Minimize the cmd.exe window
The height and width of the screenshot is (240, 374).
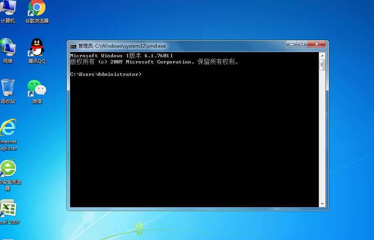pos(292,44)
